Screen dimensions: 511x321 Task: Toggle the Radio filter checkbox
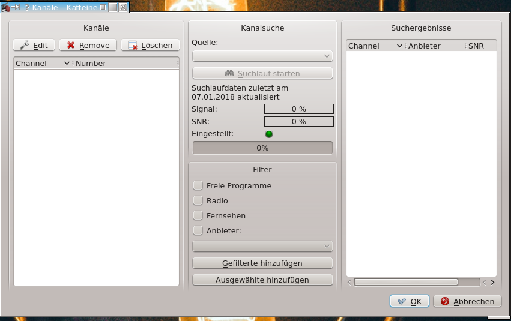tap(198, 201)
